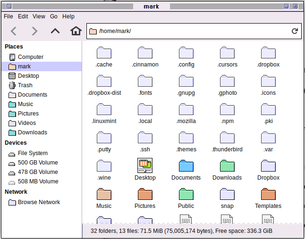
Task: Select the Pictures folder in the file pane
Action: point(145,194)
